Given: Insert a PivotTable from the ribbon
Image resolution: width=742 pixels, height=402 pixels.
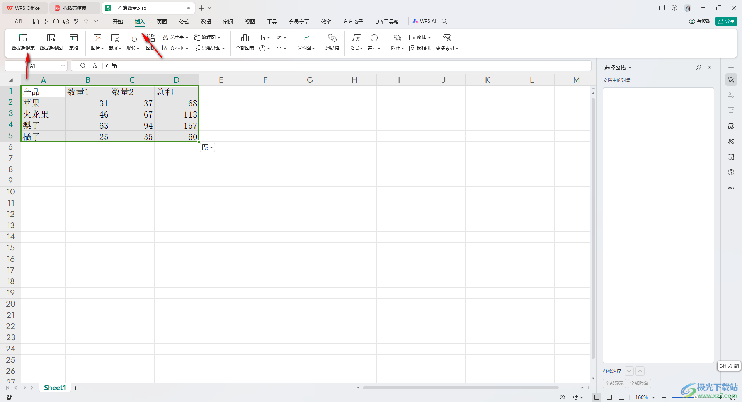Looking at the screenshot, I should tap(23, 42).
